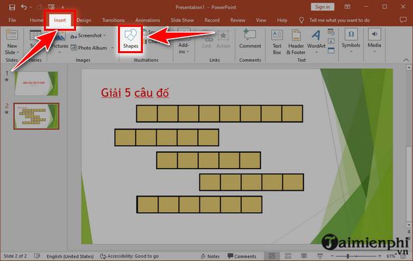
Task: Open the View tab
Action: click(x=261, y=20)
